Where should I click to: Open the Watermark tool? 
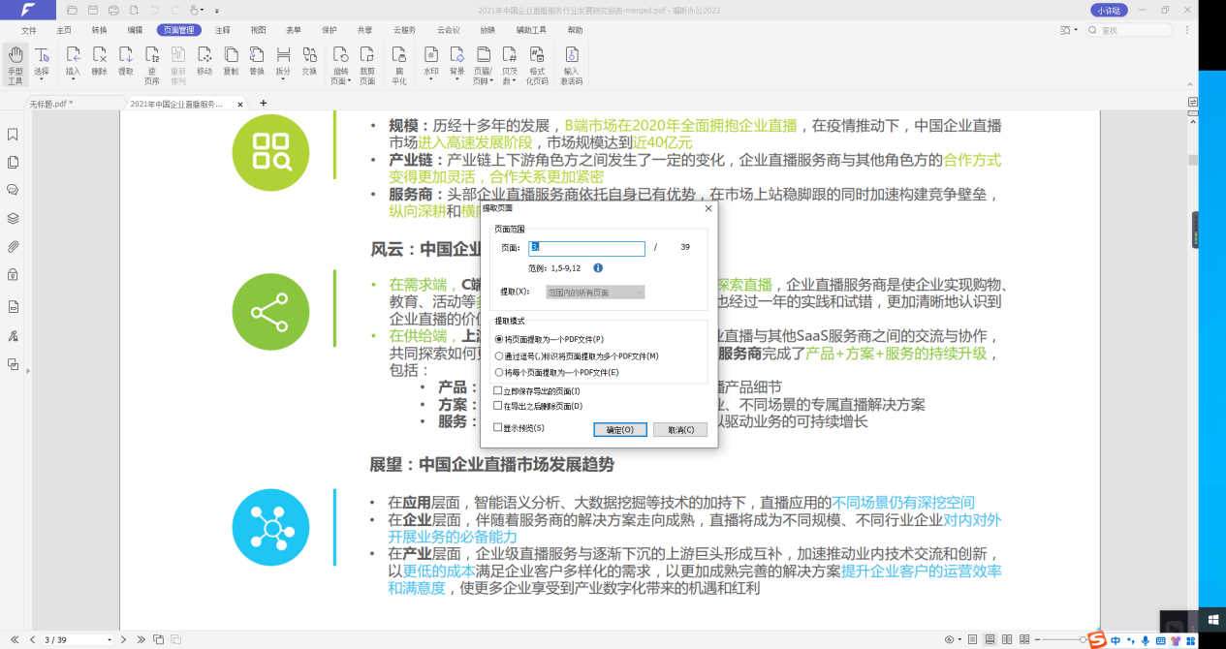click(430, 60)
